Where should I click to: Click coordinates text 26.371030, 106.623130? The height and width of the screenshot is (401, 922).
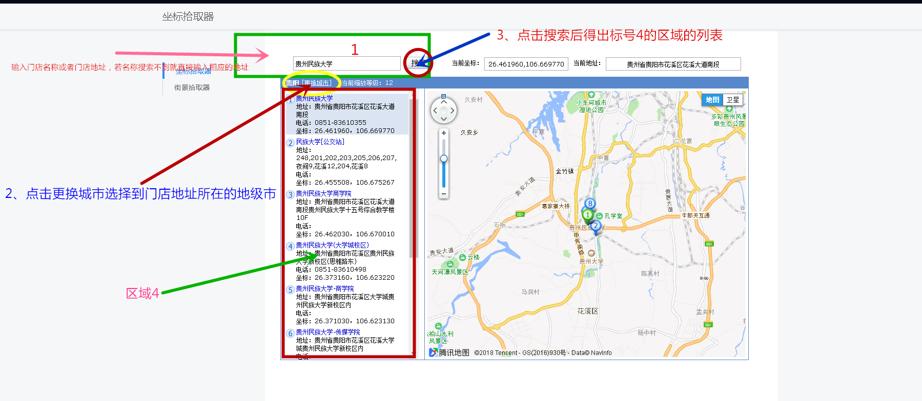click(355, 321)
